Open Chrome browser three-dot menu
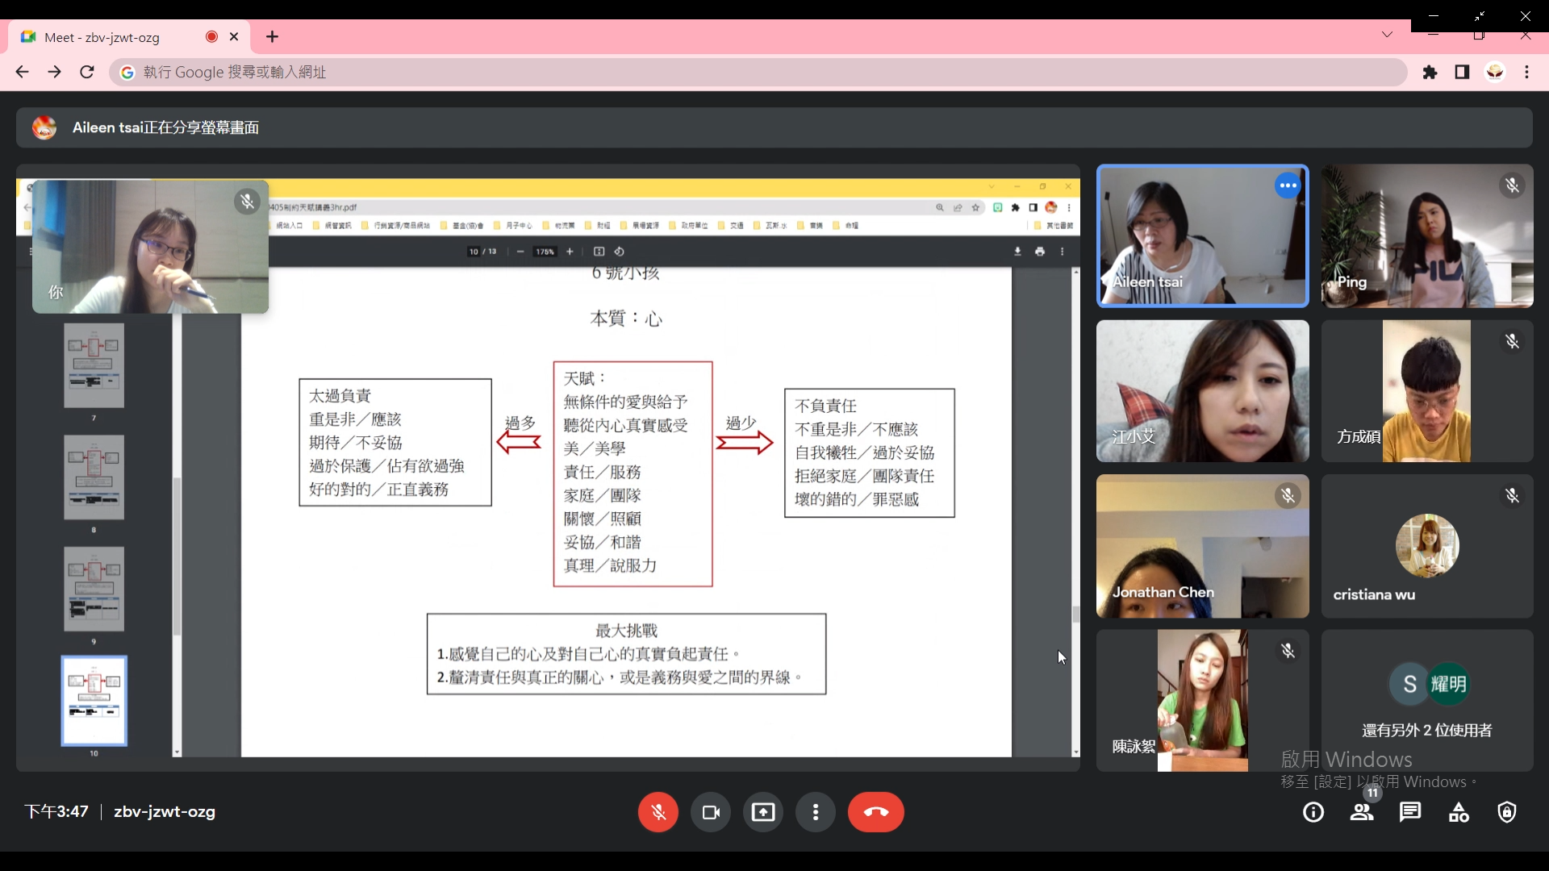Screen dimensions: 1549x871 tap(1526, 73)
